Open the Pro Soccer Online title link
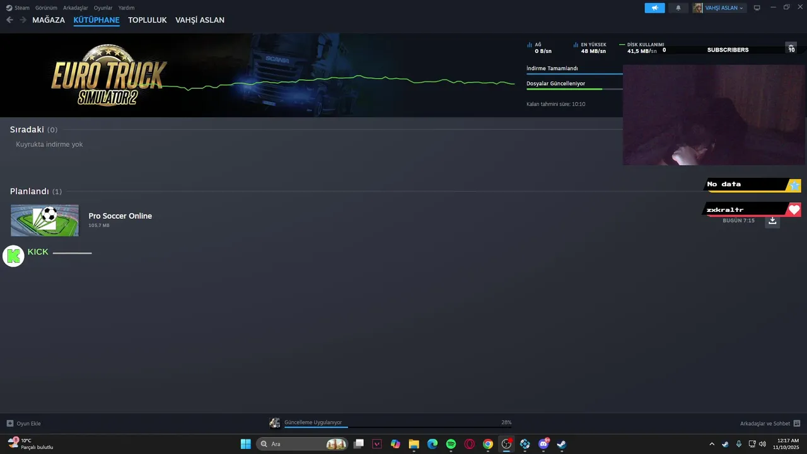 point(120,216)
